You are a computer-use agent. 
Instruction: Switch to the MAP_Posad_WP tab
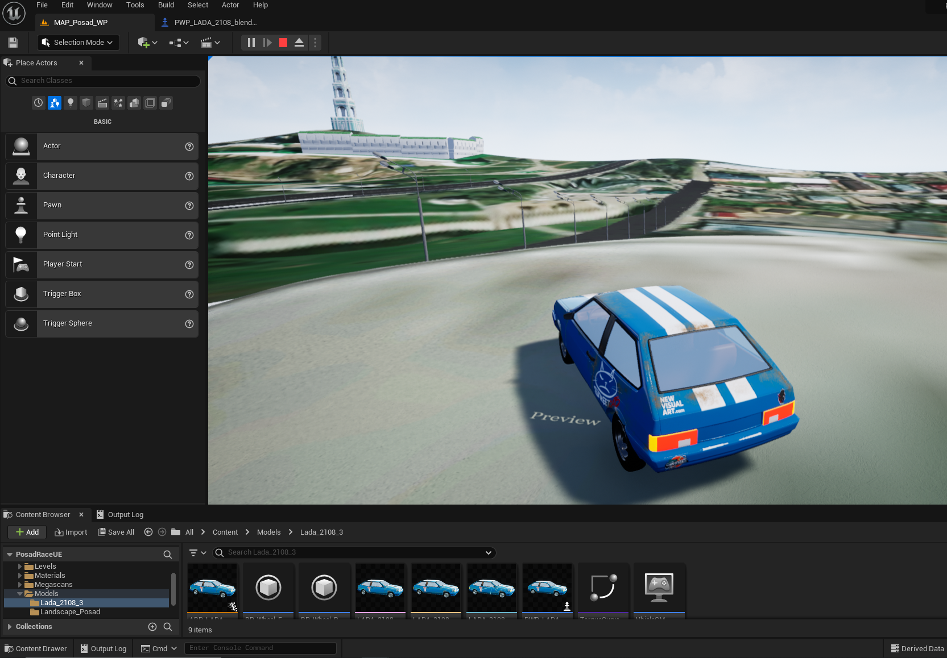click(x=95, y=23)
